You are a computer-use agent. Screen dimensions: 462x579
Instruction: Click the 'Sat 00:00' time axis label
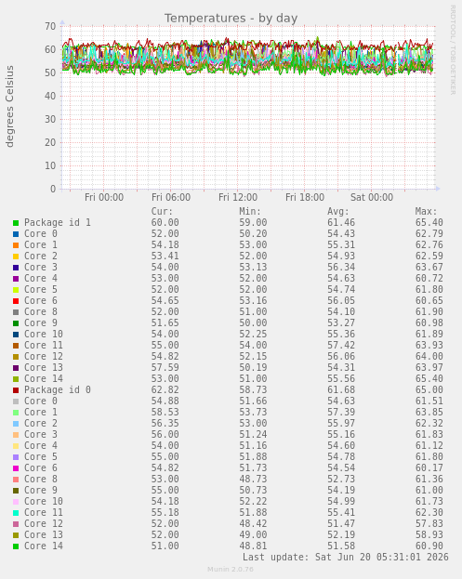coord(372,197)
